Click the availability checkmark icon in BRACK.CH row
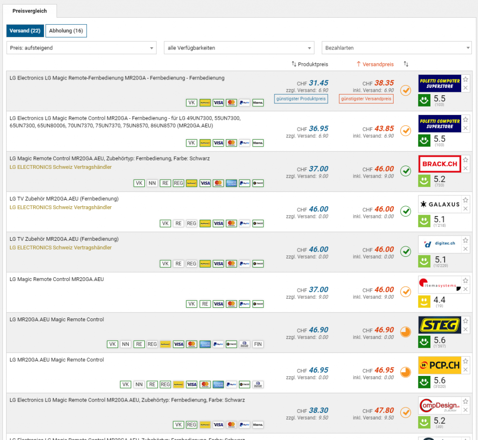The width and height of the screenshot is (478, 440). click(406, 171)
